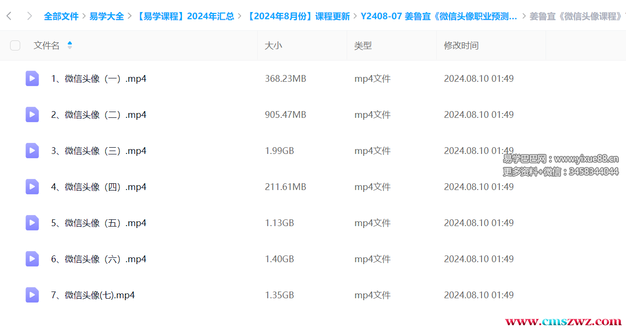Screen dimensions: 626x330
Task: Tick the select-all checkbox in header
Action: 15,46
